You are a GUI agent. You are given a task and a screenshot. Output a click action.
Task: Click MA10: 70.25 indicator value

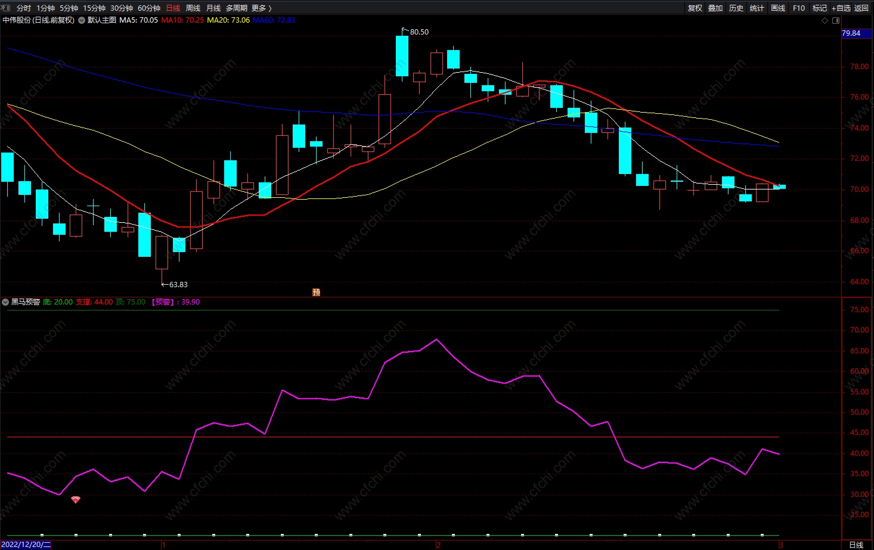click(x=182, y=20)
